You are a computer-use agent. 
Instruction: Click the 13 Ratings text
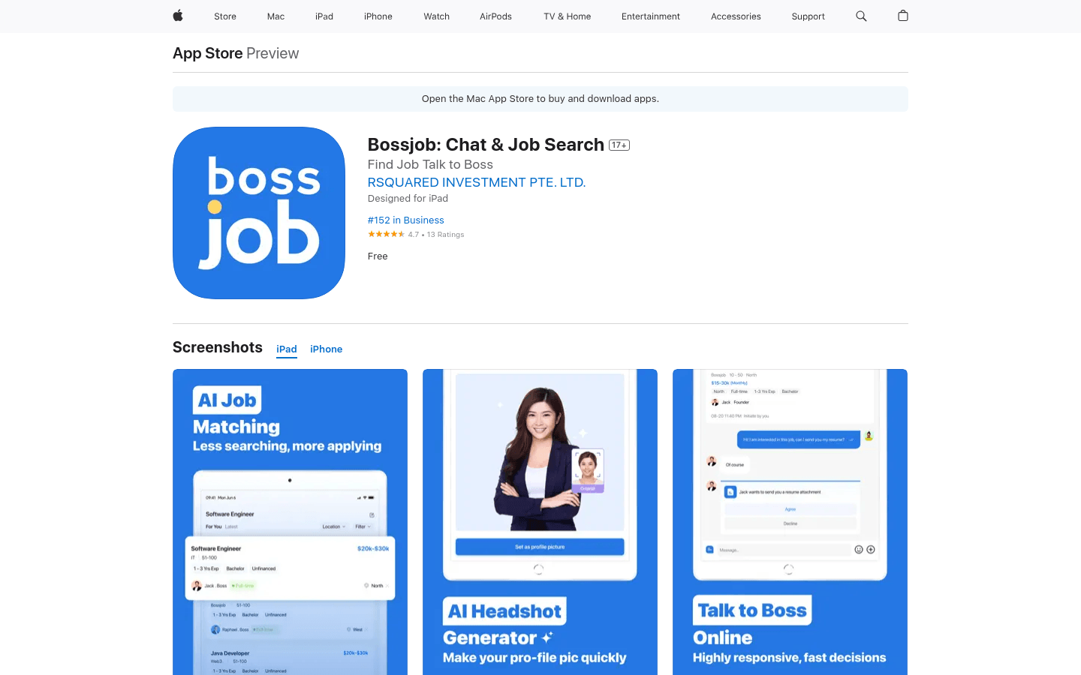coord(446,235)
